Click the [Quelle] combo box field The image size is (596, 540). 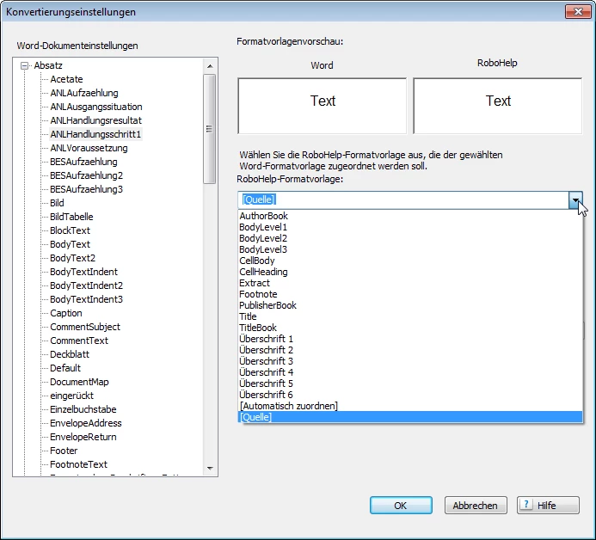403,199
